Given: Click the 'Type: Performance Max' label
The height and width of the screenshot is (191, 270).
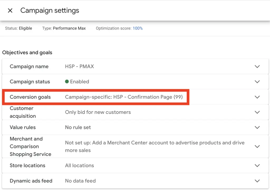Looking at the screenshot, I should tap(64, 28).
